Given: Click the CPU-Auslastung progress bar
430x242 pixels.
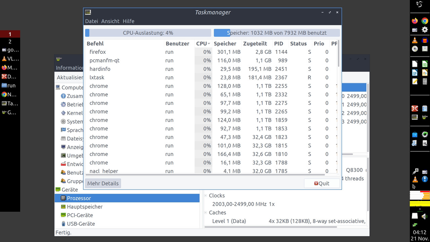Looking at the screenshot, I should pyautogui.click(x=148, y=33).
